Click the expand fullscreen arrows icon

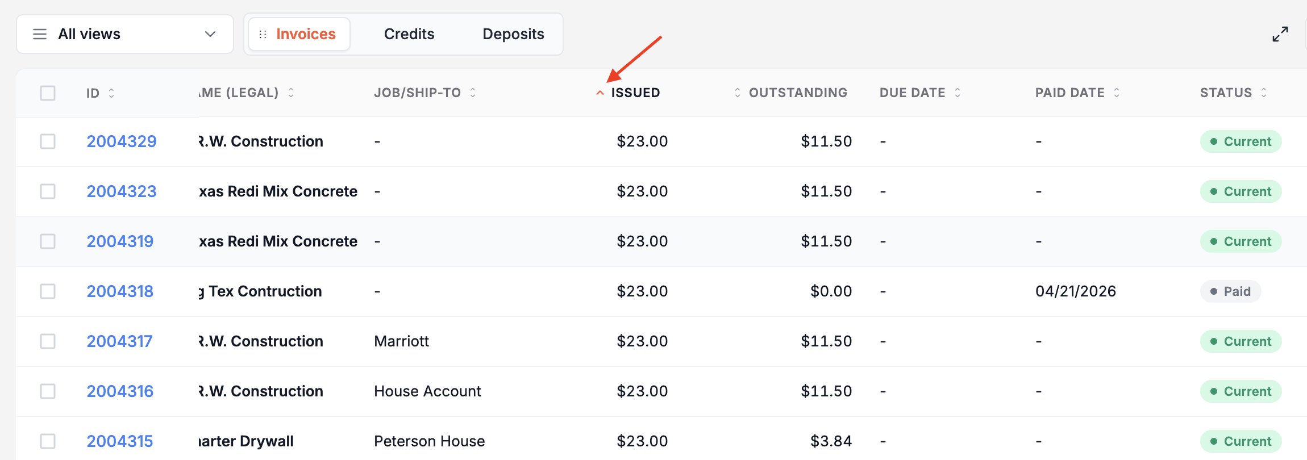pyautogui.click(x=1280, y=34)
